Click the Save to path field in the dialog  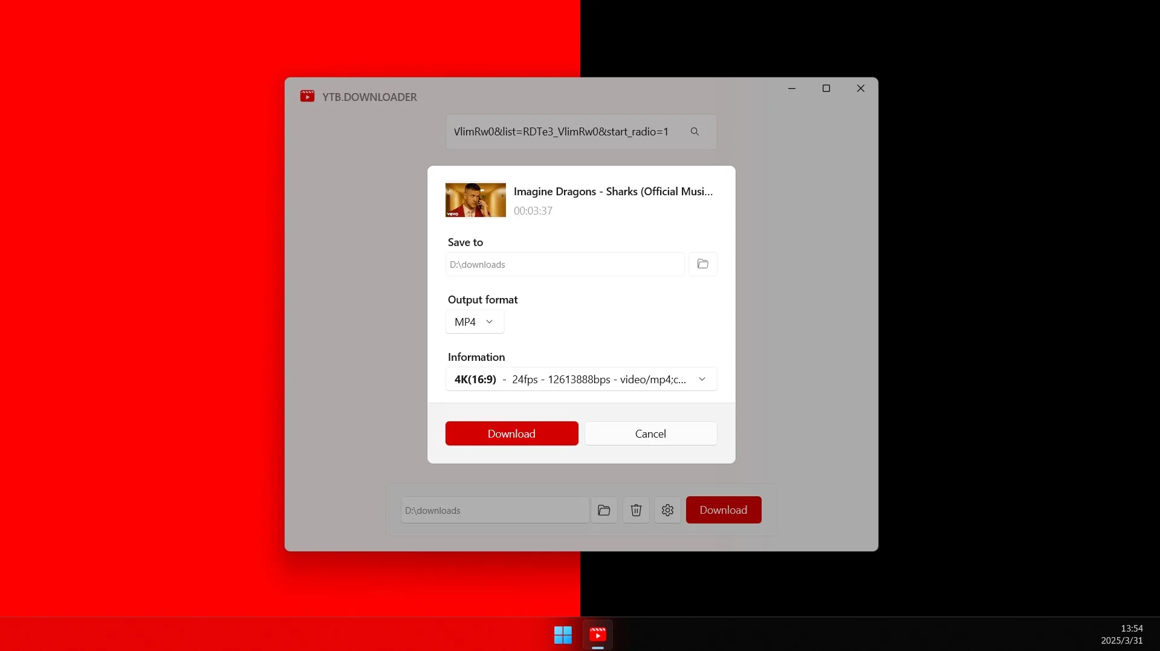tap(565, 264)
